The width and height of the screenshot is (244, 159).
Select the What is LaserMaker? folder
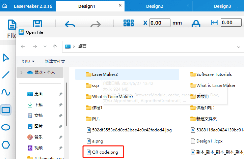[x=110, y=97]
